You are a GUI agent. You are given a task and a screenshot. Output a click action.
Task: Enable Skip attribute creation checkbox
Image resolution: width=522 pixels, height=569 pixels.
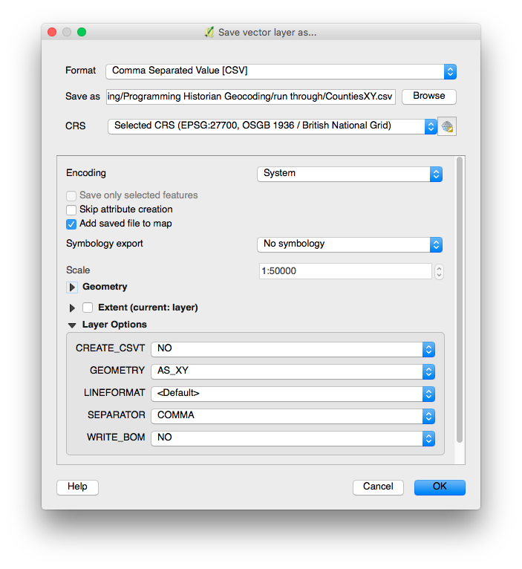pos(71,209)
